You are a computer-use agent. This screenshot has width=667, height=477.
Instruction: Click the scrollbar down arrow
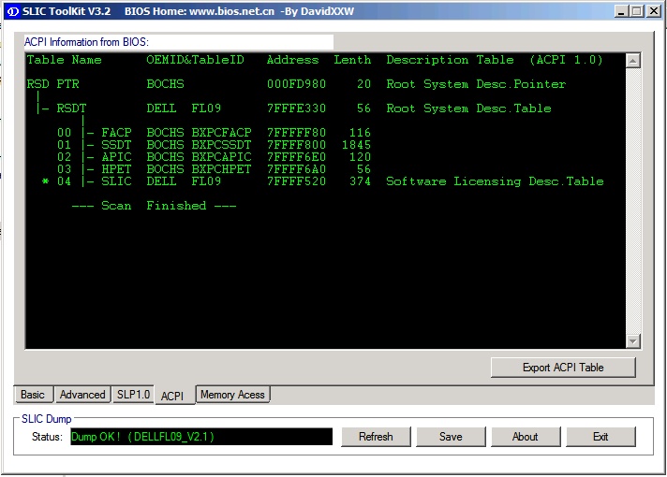[x=633, y=341]
